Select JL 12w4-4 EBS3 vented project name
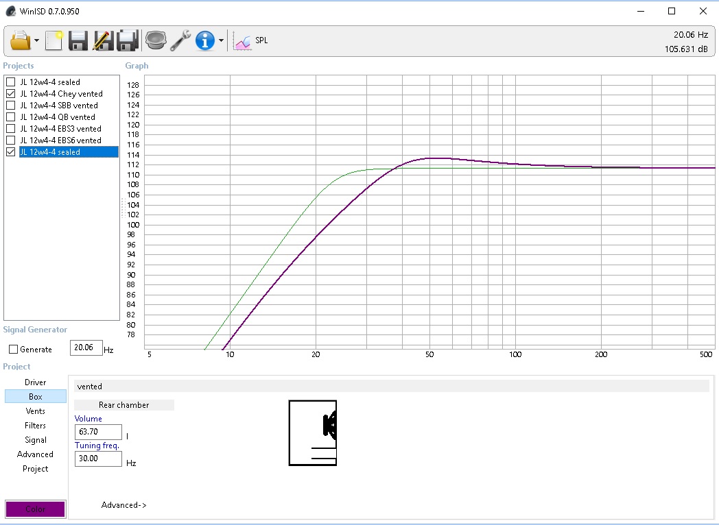This screenshot has height=525, width=719. tap(60, 129)
